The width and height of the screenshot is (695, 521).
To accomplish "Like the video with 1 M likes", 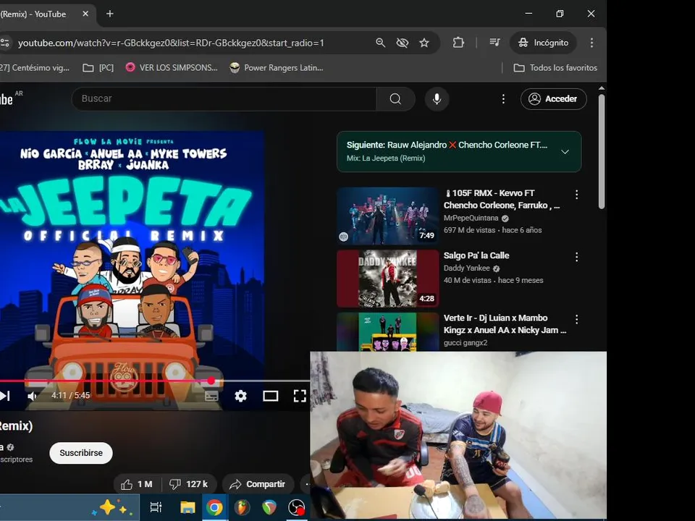I will (x=138, y=484).
